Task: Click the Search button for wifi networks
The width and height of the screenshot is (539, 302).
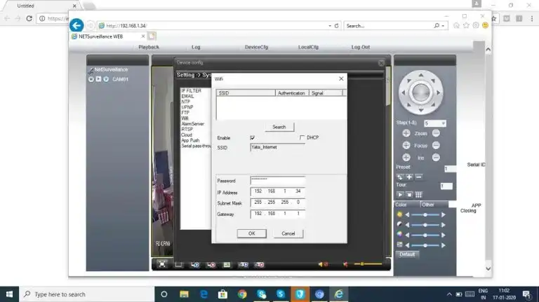Action: tap(279, 127)
